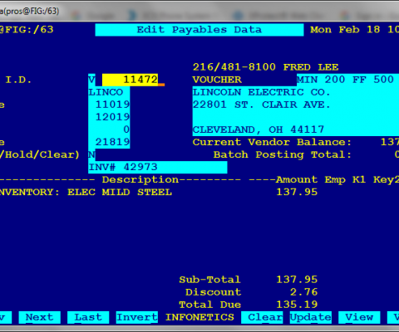Click the I.D. field label

pos(18,80)
